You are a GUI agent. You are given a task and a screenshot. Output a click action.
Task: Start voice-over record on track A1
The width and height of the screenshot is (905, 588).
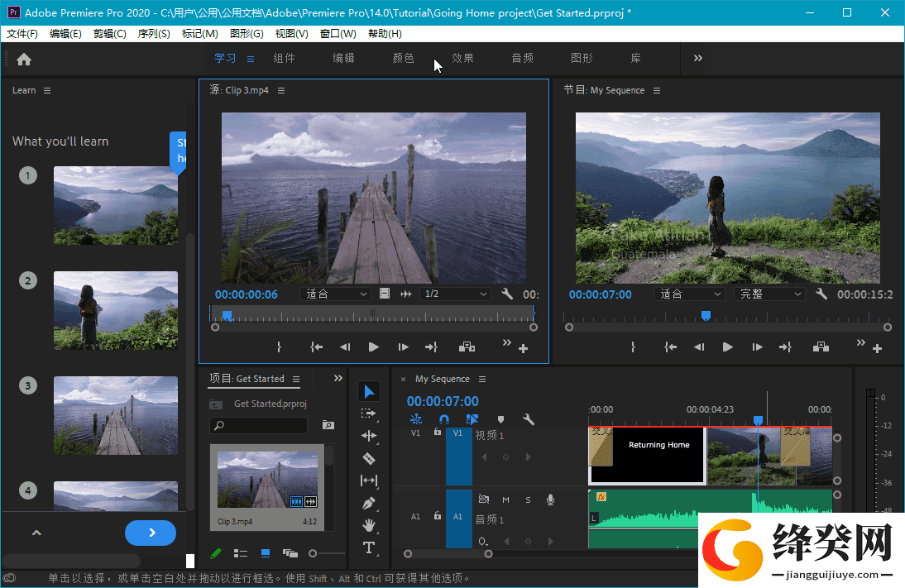coord(551,500)
